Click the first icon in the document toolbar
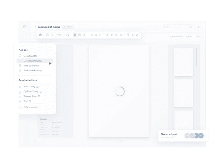Screen dimensions: 220x165 40,35
